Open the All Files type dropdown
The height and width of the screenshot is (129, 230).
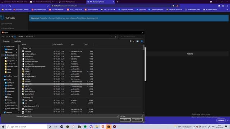click(x=131, y=116)
